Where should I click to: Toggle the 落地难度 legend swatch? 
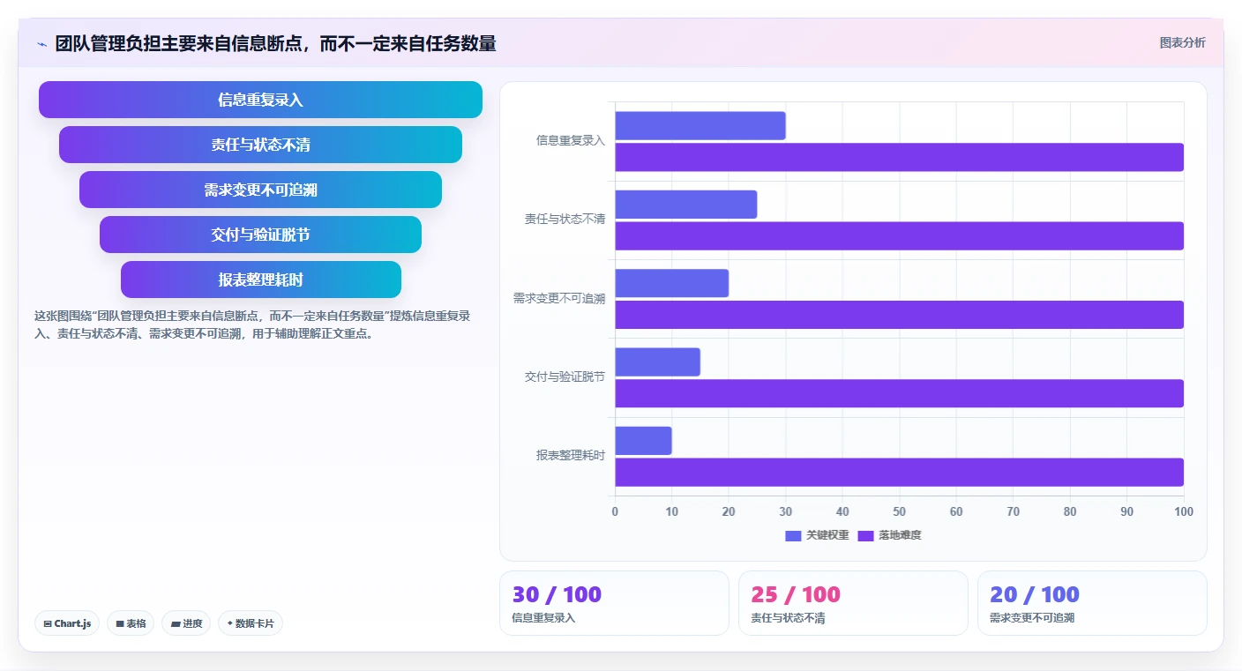tap(865, 535)
